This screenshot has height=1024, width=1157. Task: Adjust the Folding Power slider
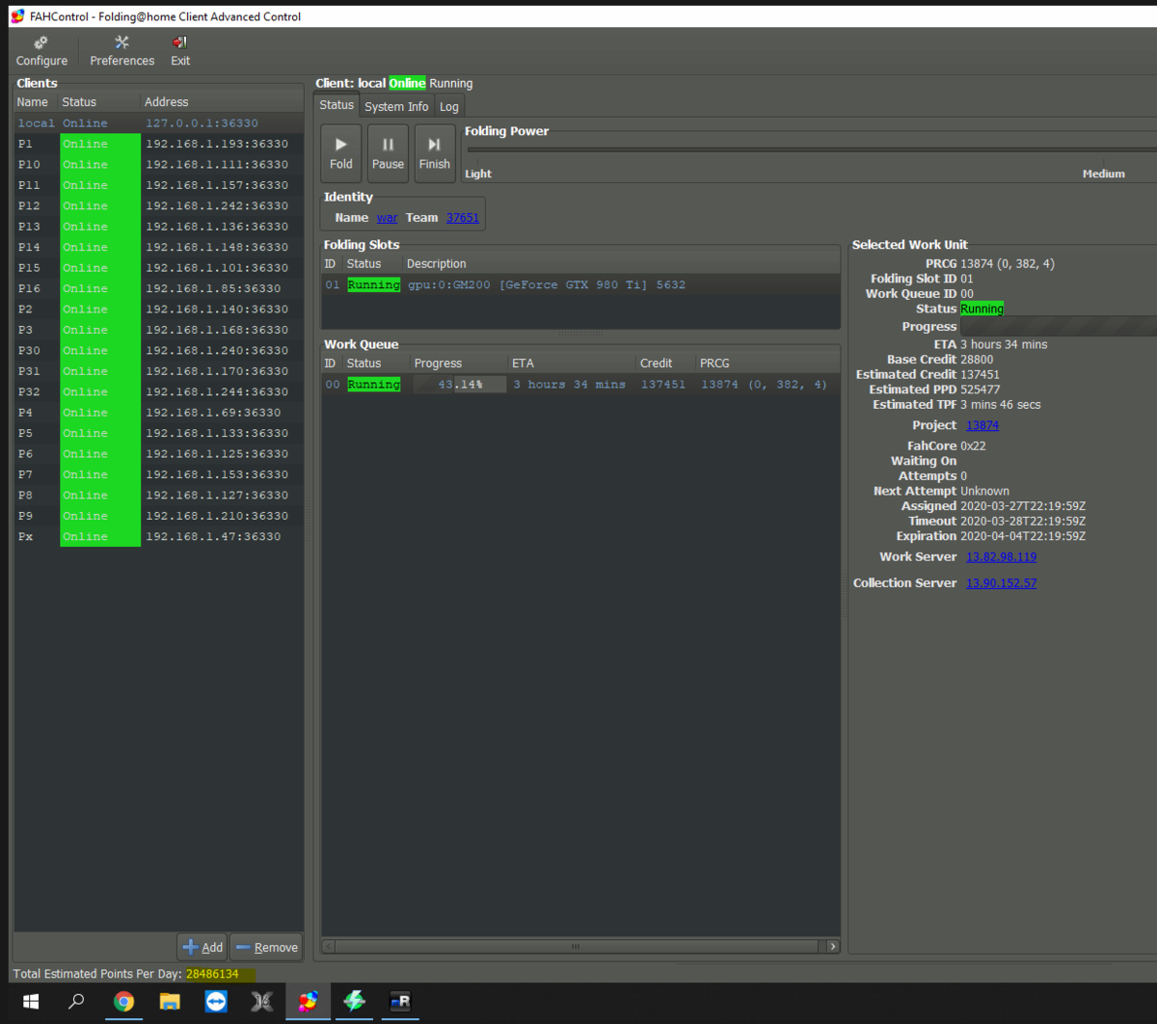click(x=810, y=149)
